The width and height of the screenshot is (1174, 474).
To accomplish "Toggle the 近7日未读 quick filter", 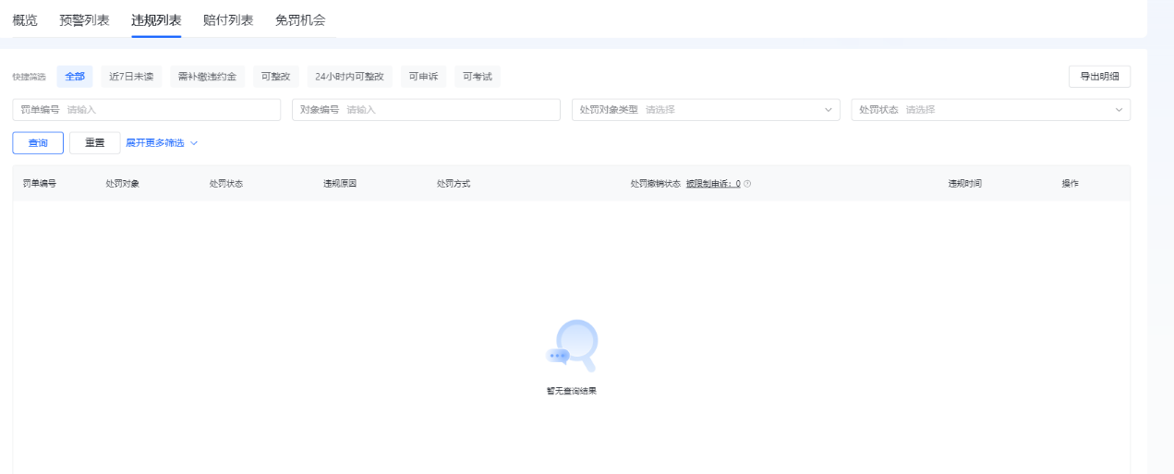I will [131, 77].
